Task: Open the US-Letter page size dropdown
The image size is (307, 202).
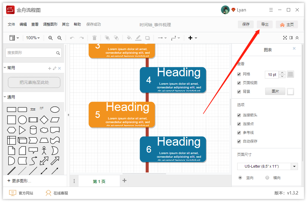Action: 268,166
